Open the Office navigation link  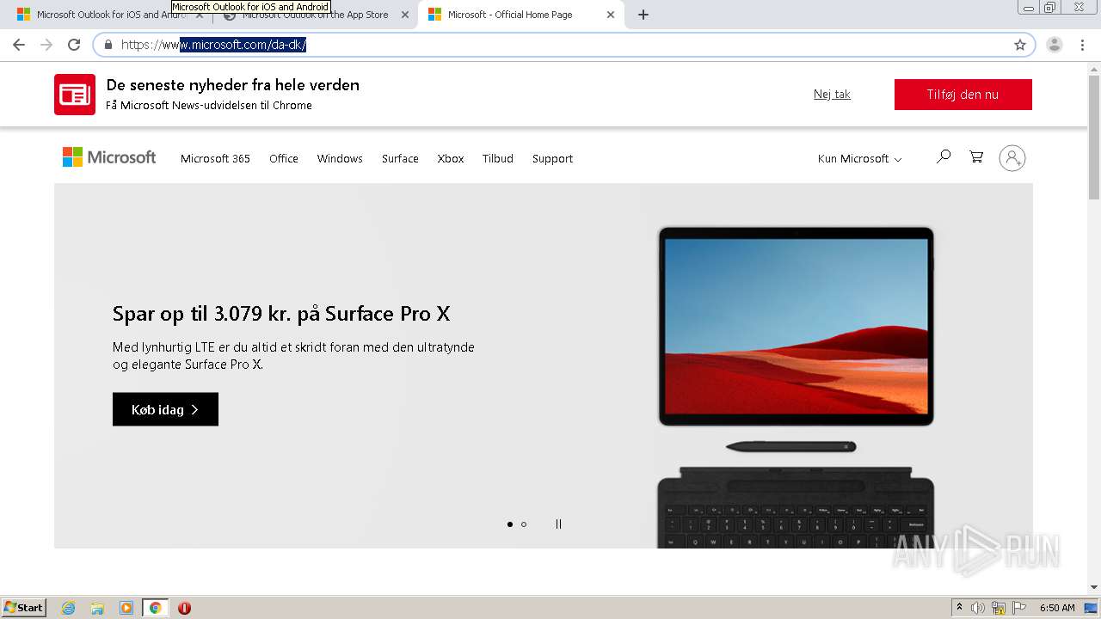coord(284,158)
